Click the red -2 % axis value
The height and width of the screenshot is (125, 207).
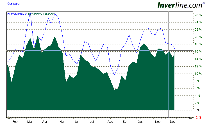[198, 117]
